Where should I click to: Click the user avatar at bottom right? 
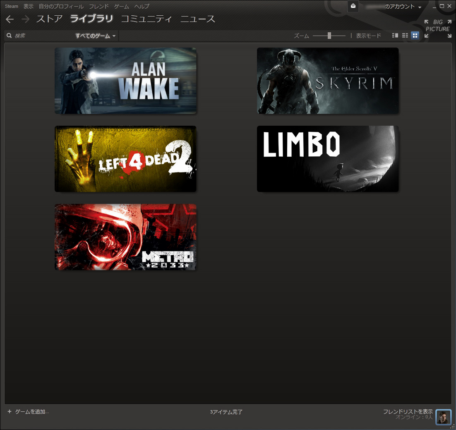tap(443, 417)
